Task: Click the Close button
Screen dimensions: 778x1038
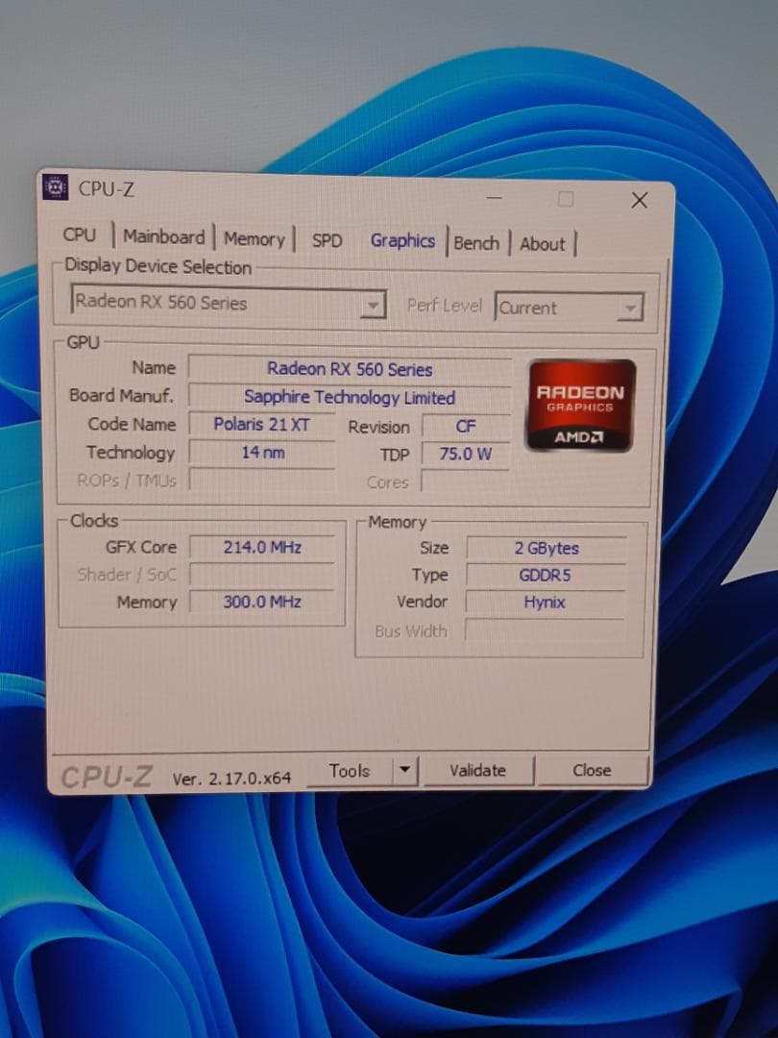Action: 593,770
